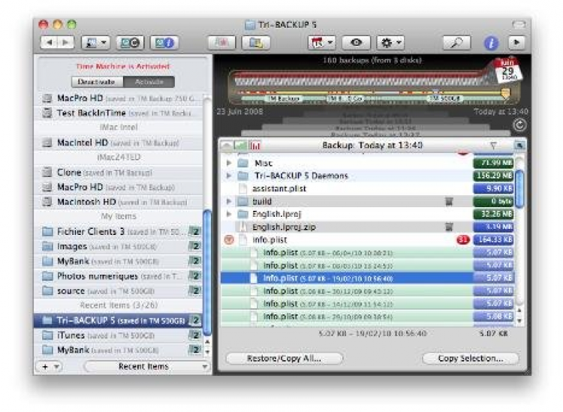Go forward with the right arrow toolbar button
The image size is (563, 412).
click(x=66, y=43)
